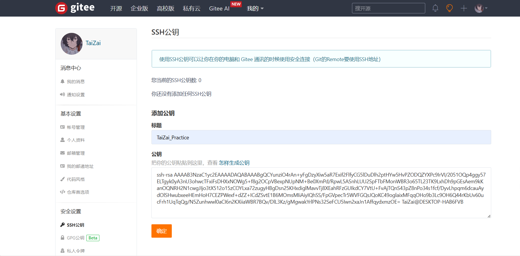Click the person icon beside 个人资料

(62, 140)
